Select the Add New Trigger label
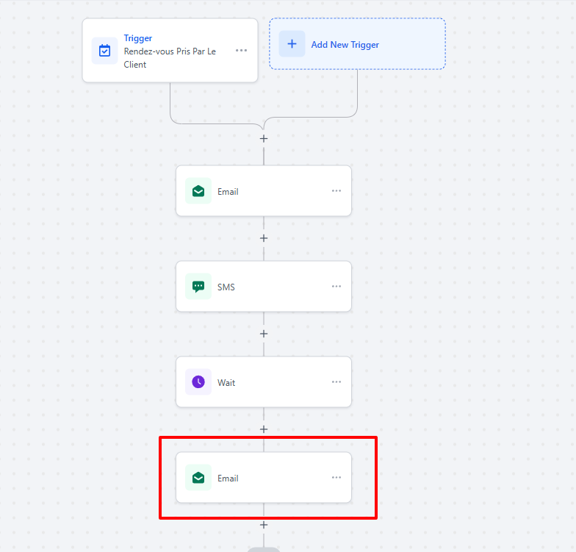This screenshot has width=576, height=552. 345,45
